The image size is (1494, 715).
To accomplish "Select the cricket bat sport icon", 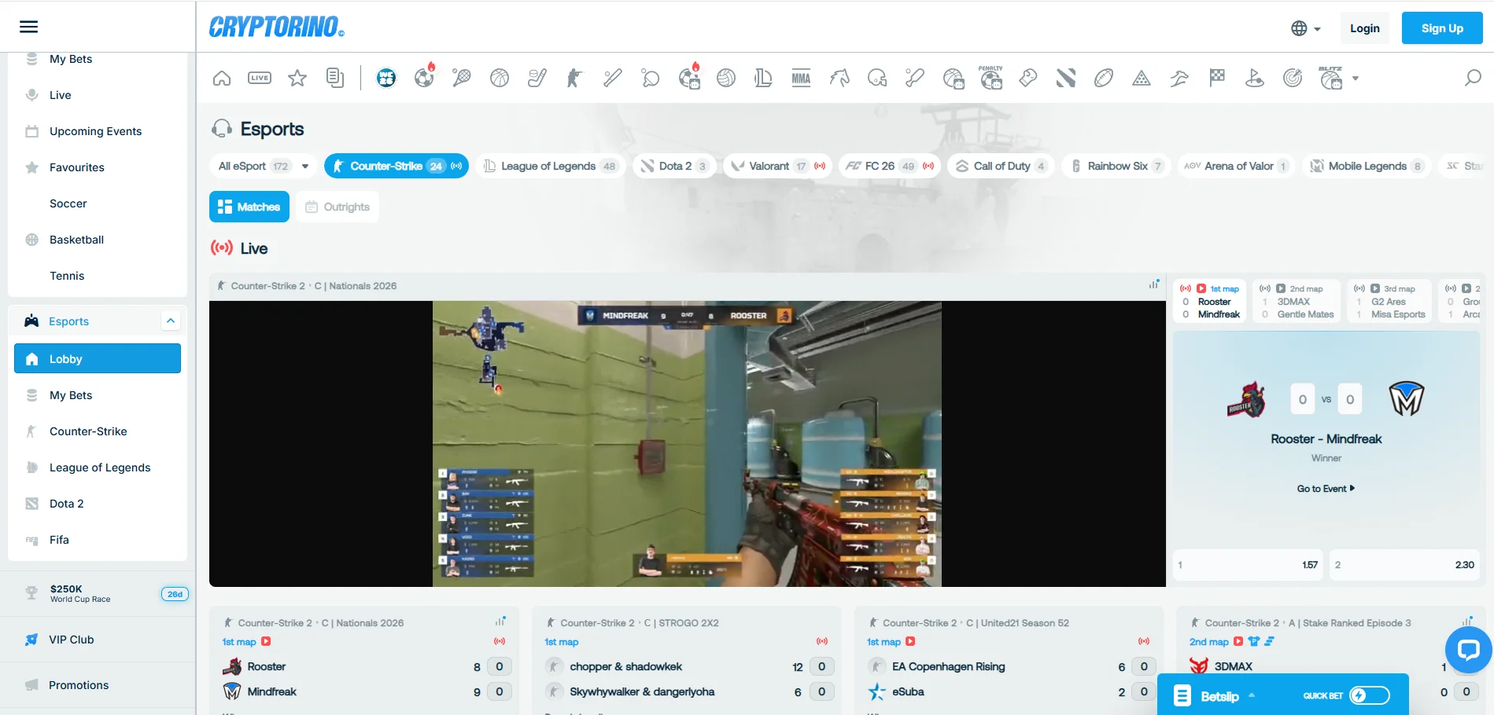I will pos(915,78).
